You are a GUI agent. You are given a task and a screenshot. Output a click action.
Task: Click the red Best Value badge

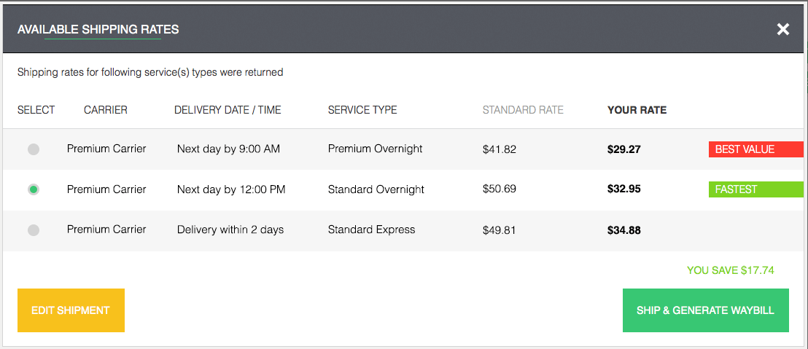[x=755, y=149]
